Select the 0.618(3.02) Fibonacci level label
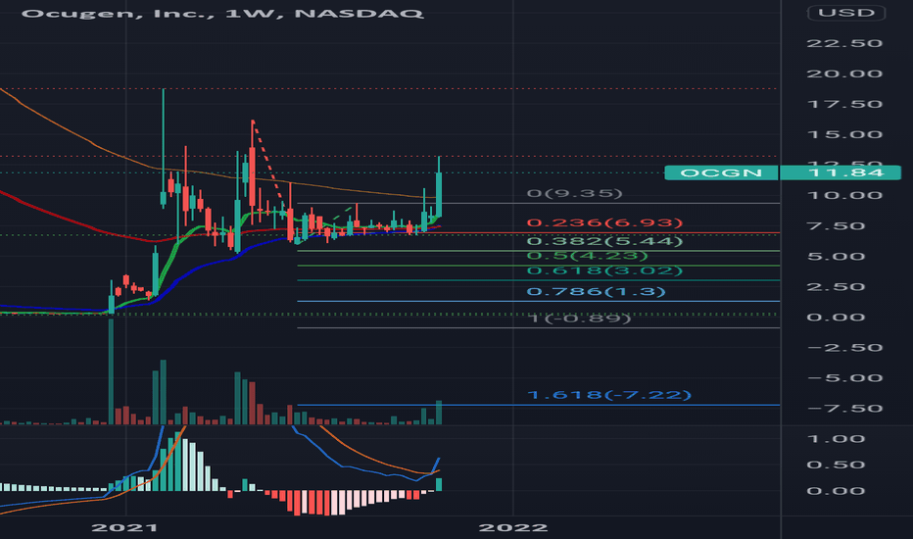This screenshot has height=539, width=913. (604, 270)
